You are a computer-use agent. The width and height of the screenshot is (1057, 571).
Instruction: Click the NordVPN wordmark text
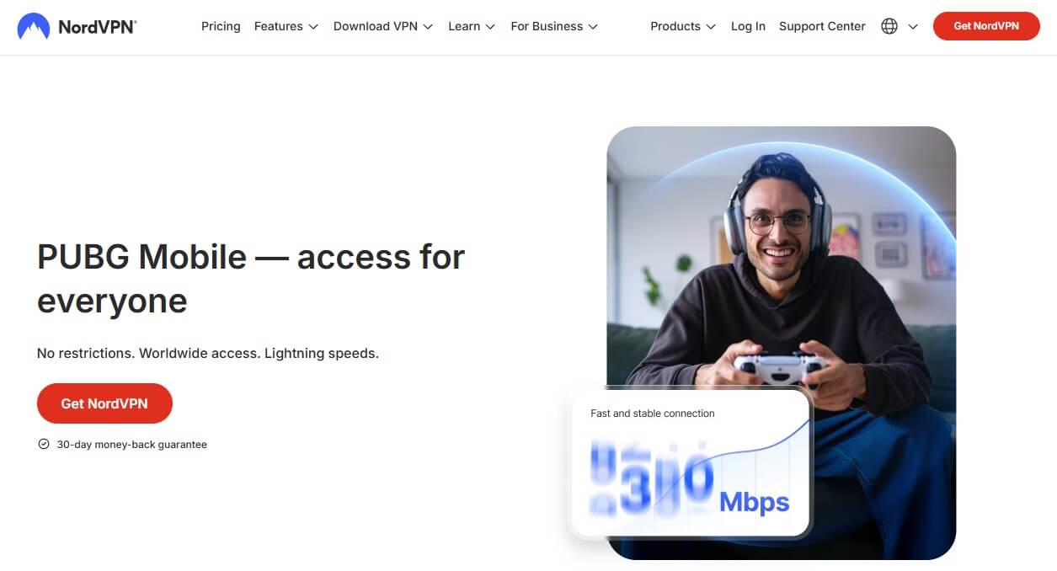click(97, 27)
